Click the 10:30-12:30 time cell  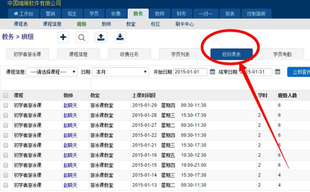click(193, 155)
